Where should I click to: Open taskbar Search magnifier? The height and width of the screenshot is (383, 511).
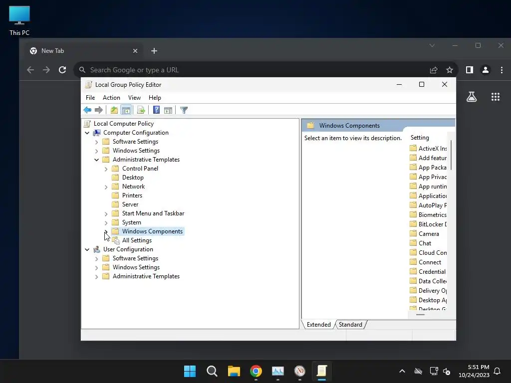212,371
